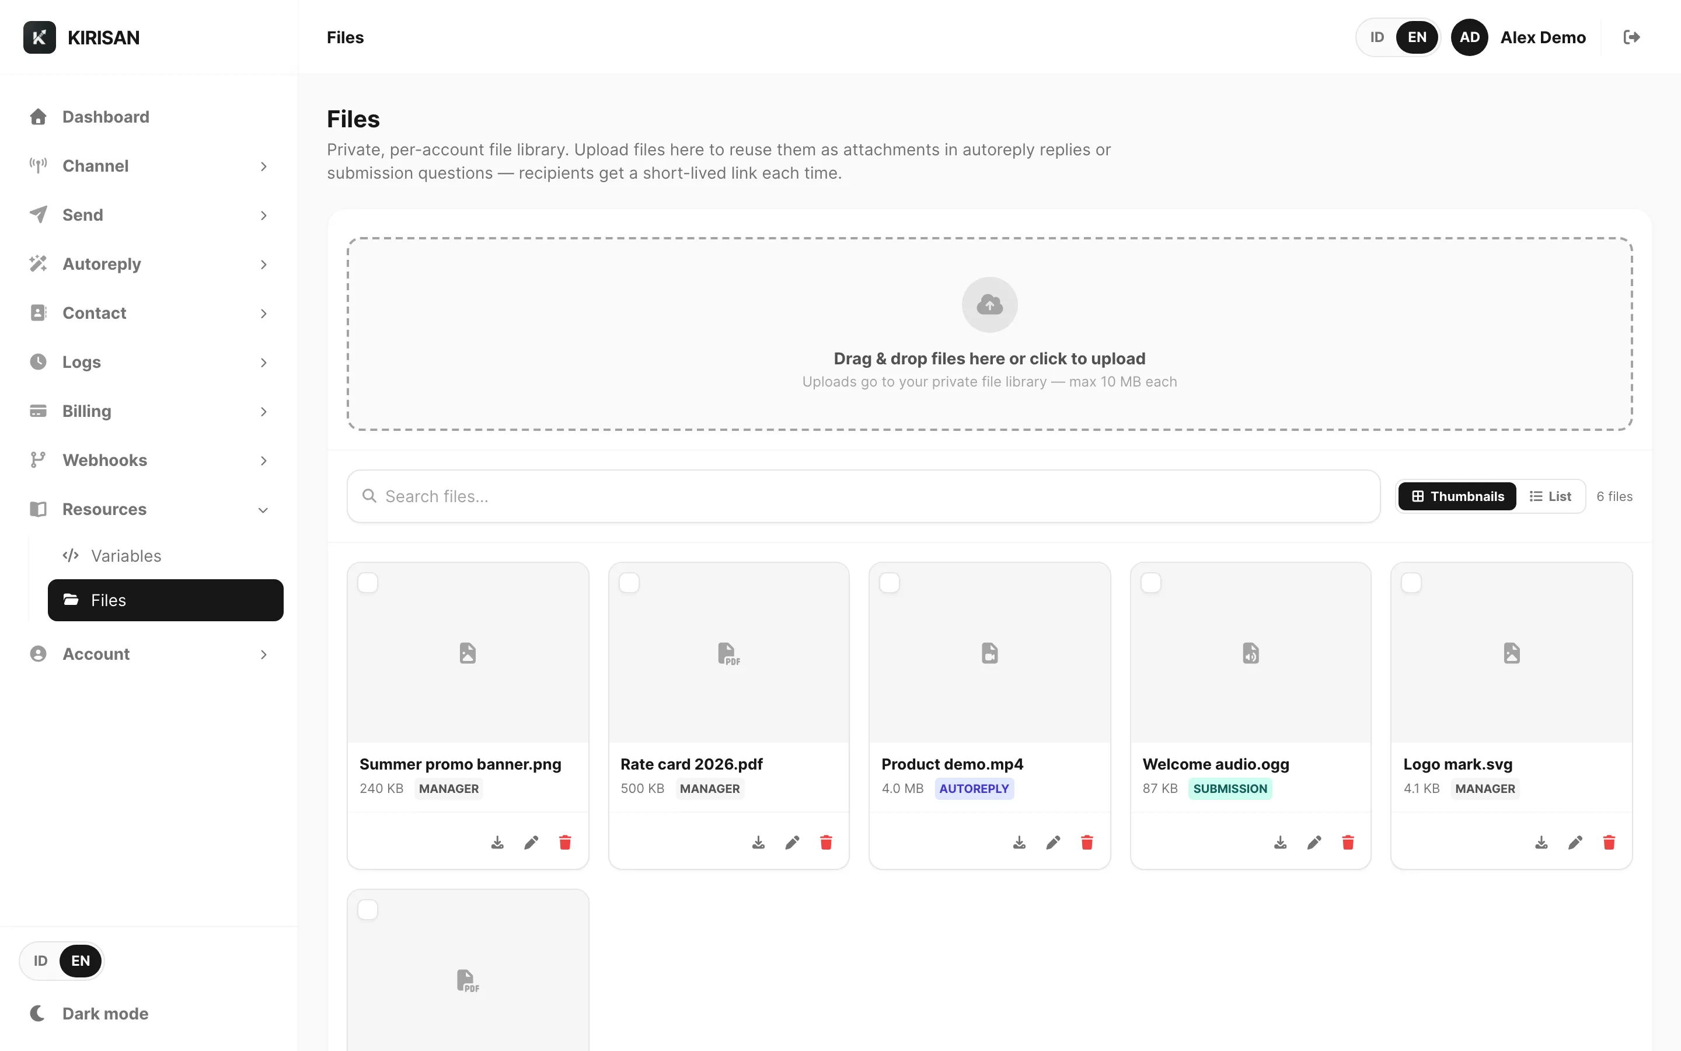This screenshot has width=1681, height=1051.
Task: Tick the checkbox on the sixth file card
Action: coord(368,910)
